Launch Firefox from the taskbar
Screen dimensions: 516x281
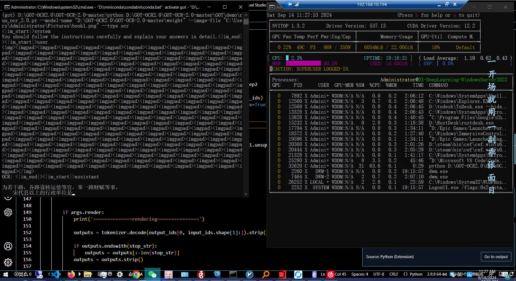[71, 274]
